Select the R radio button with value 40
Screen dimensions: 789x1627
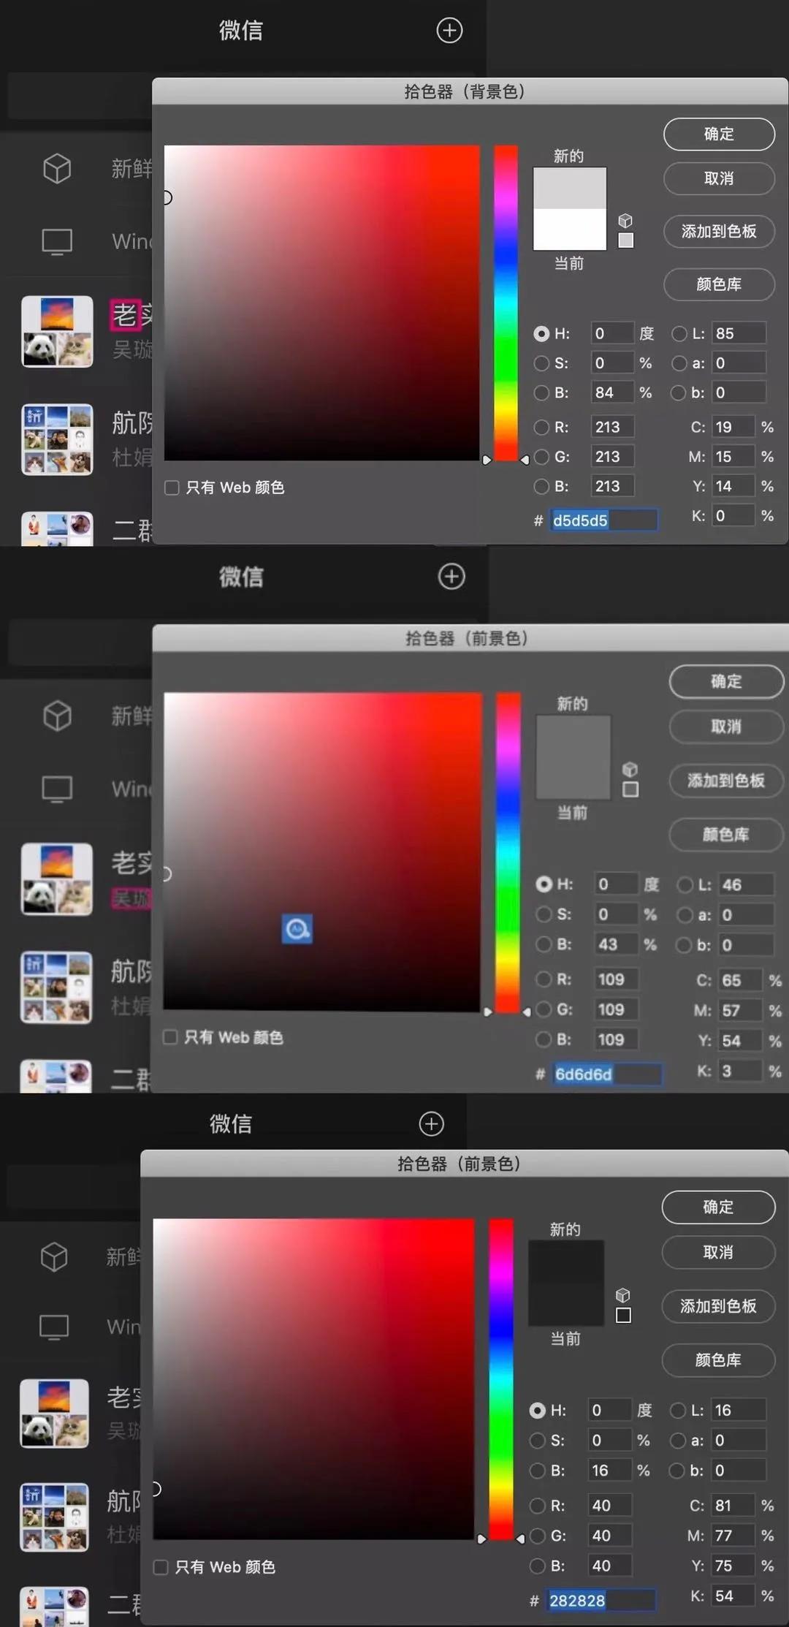[538, 1506]
